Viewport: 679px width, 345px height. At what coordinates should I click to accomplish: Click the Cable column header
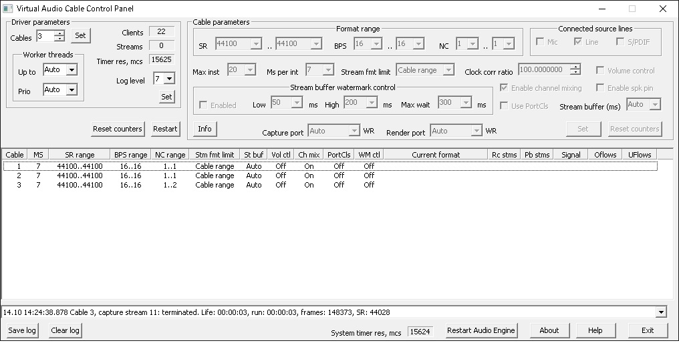15,155
